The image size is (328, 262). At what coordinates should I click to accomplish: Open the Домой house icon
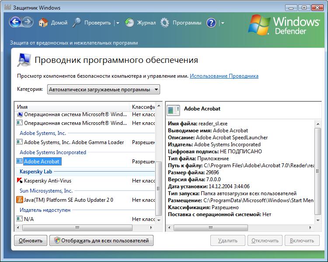coord(43,23)
